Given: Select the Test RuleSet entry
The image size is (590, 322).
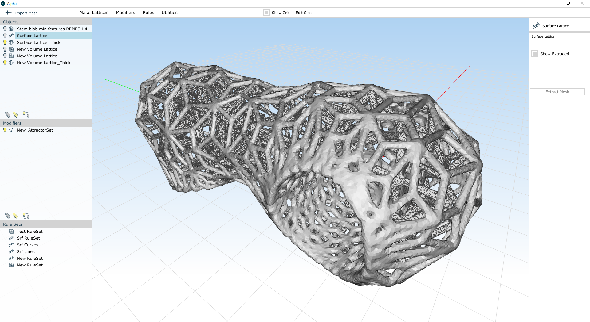Looking at the screenshot, I should [x=29, y=231].
